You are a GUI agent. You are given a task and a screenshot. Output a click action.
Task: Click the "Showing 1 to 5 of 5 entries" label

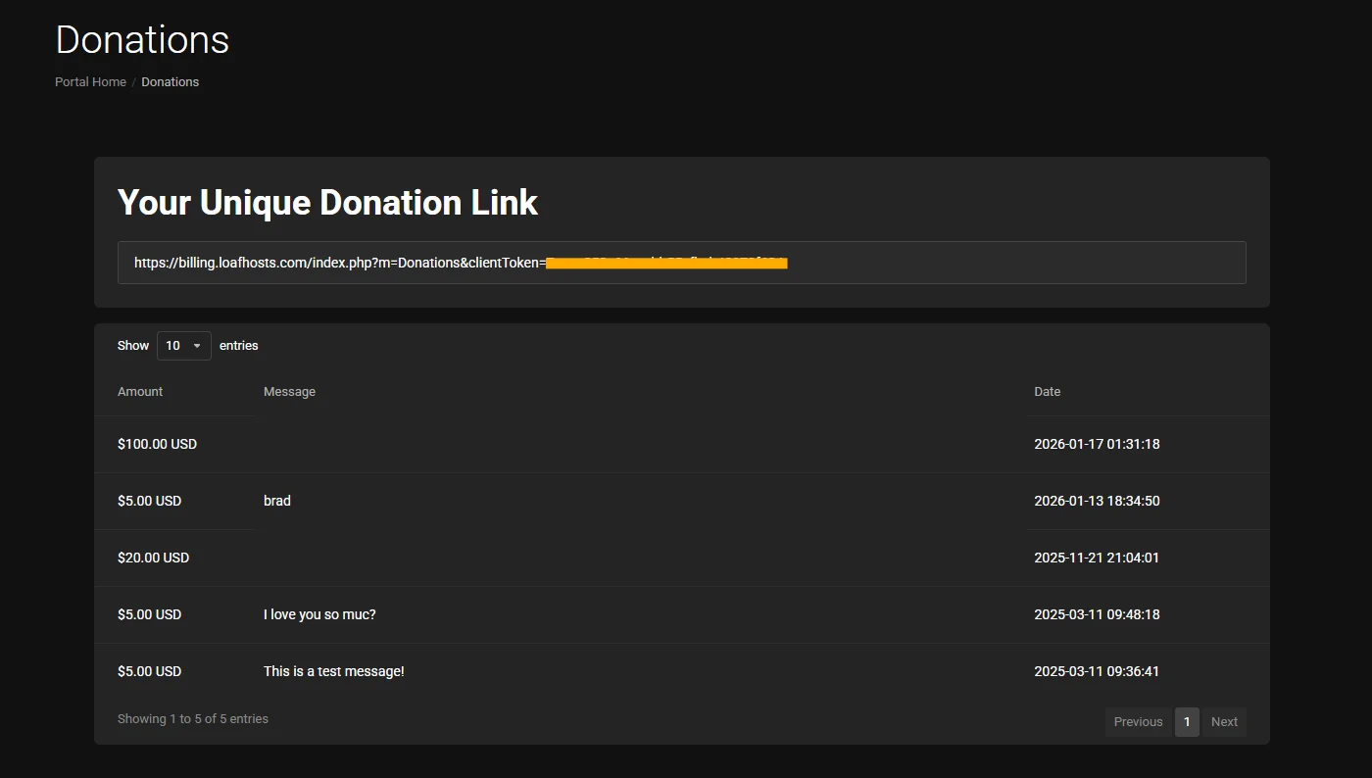coord(193,718)
